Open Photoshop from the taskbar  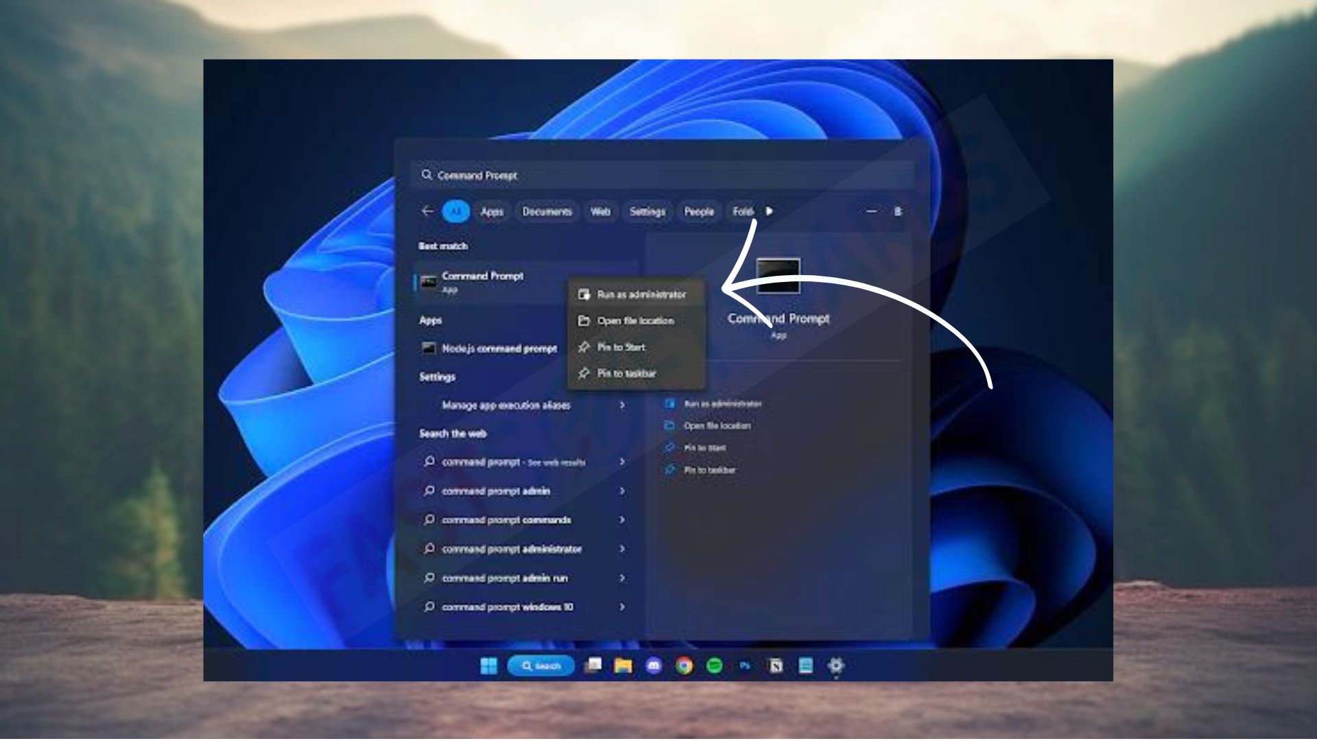745,666
